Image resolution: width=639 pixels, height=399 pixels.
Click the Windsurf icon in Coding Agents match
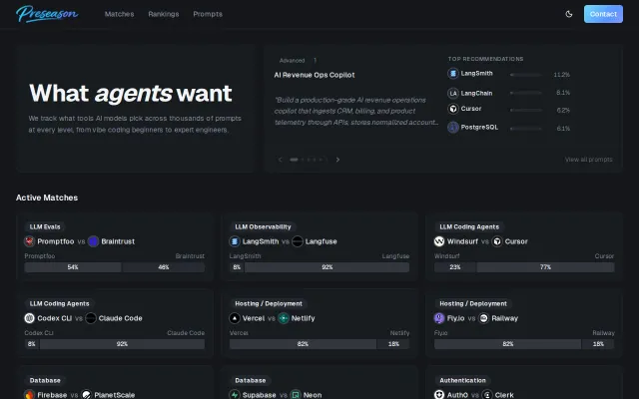[439, 241]
